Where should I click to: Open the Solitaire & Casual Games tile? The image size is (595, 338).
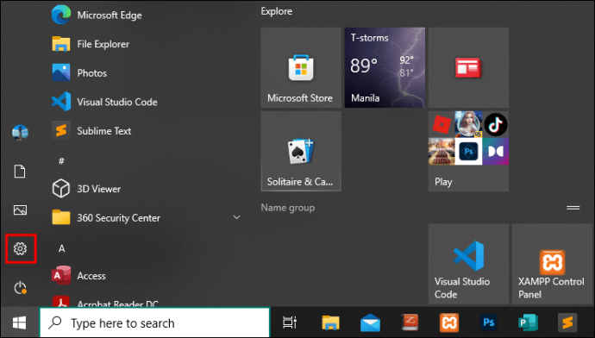click(301, 152)
